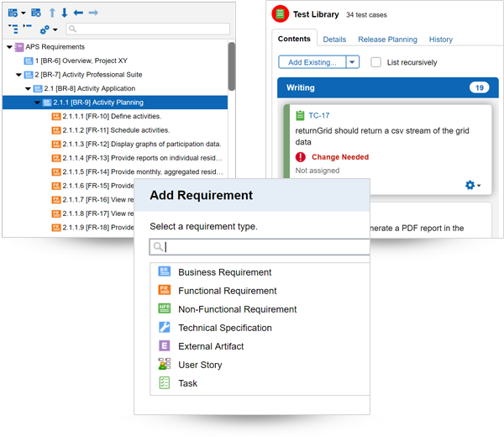
Task: Enable the List recursively checkbox
Action: pyautogui.click(x=375, y=62)
